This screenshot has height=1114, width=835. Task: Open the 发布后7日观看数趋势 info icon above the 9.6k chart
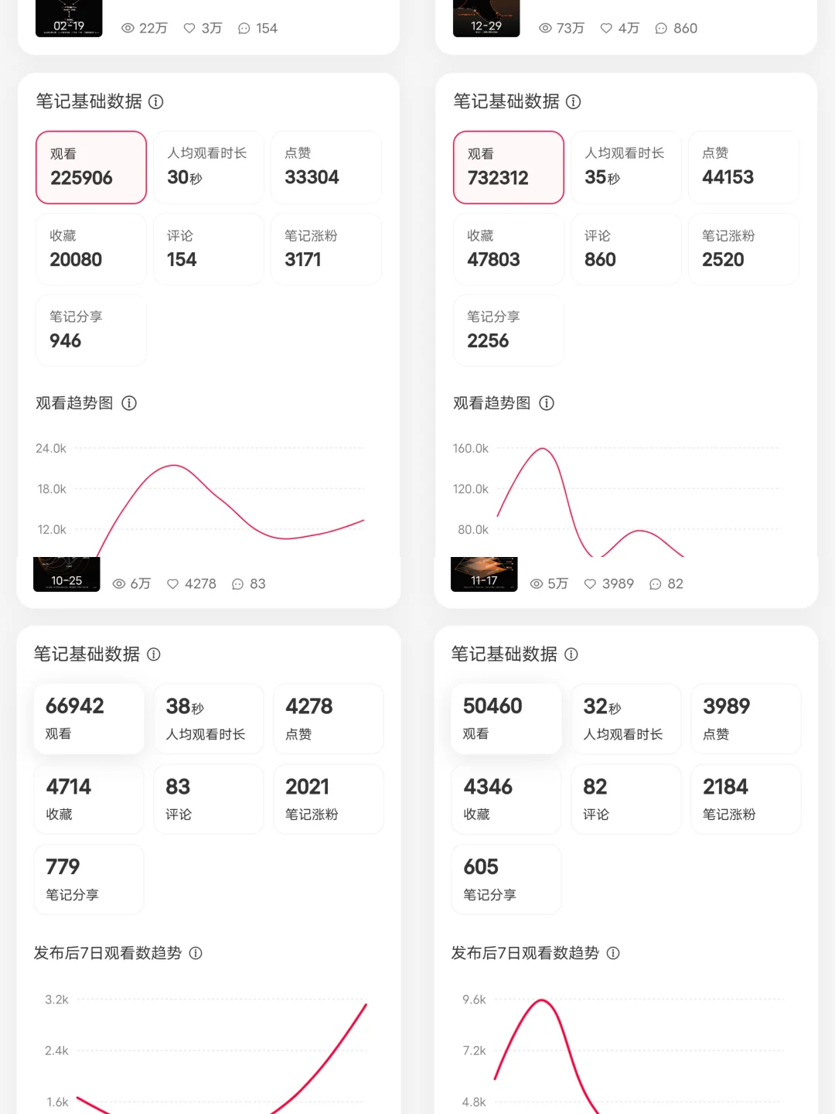(613, 952)
